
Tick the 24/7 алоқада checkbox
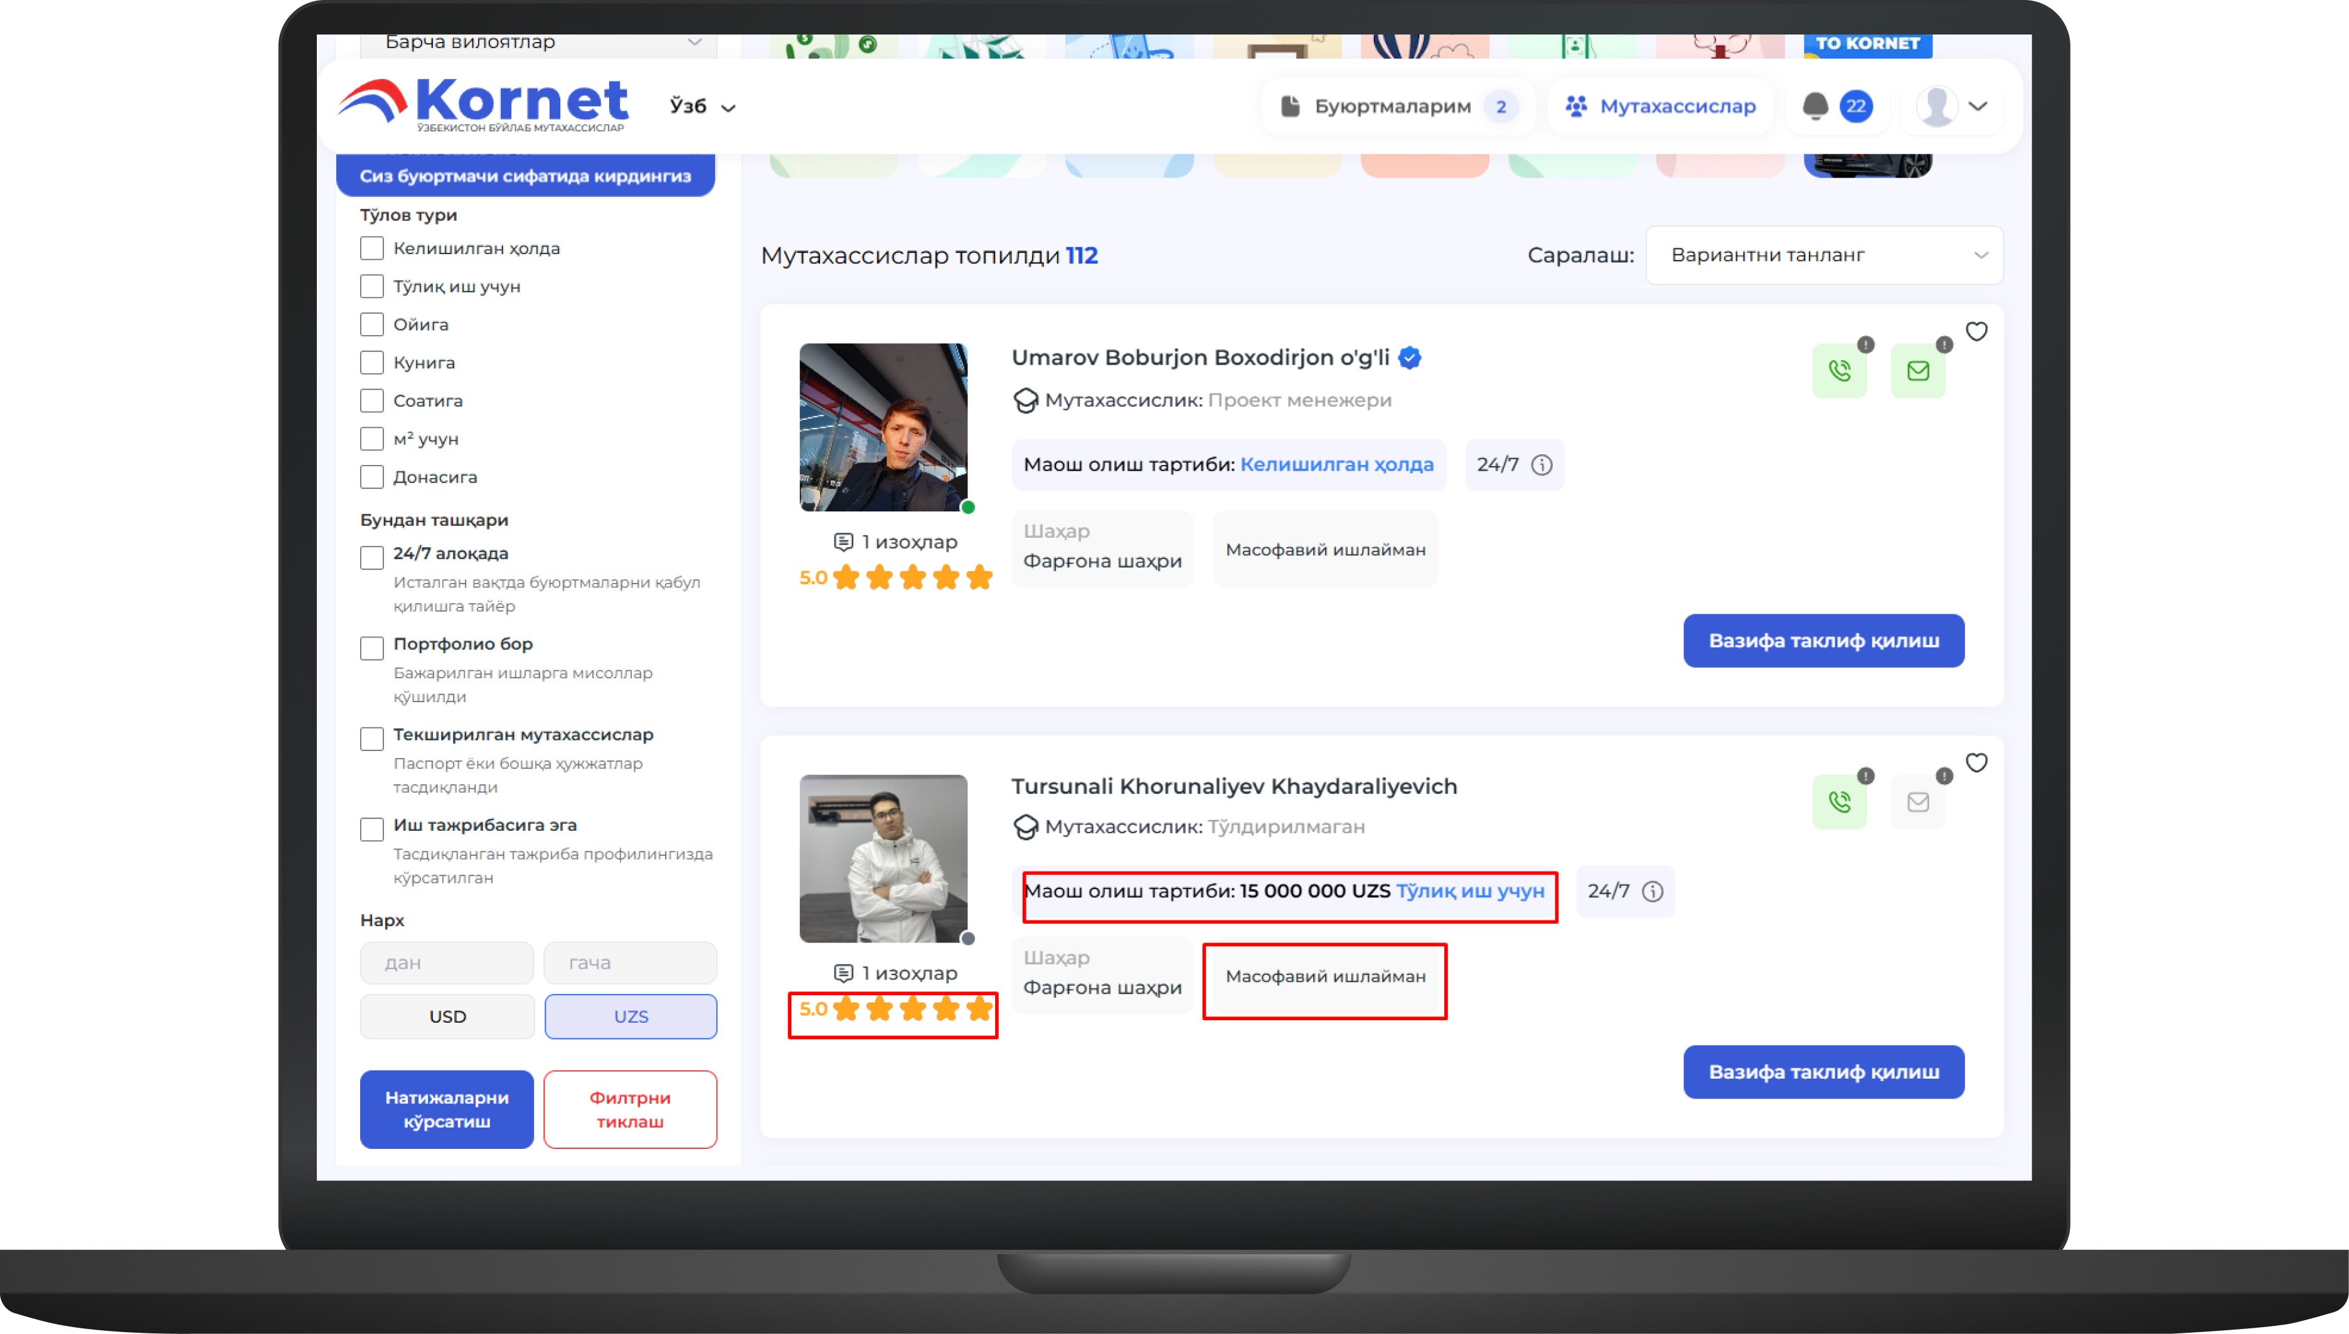pyautogui.click(x=372, y=558)
